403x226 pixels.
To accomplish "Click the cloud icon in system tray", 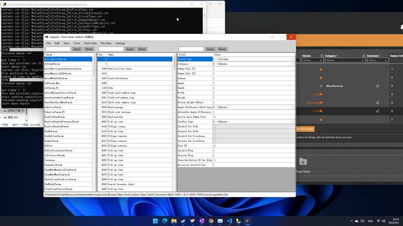I will pos(357,221).
